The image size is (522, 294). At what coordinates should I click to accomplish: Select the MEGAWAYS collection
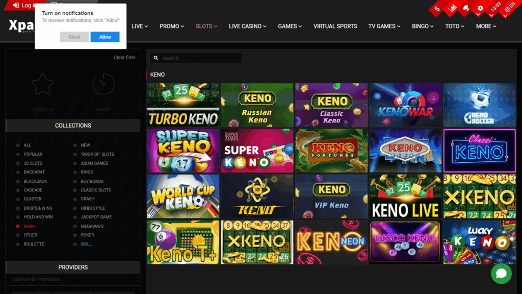click(92, 226)
